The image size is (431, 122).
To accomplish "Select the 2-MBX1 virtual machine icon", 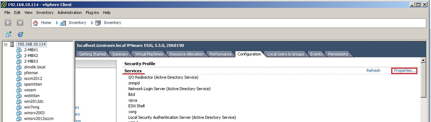I will (x=19, y=50).
